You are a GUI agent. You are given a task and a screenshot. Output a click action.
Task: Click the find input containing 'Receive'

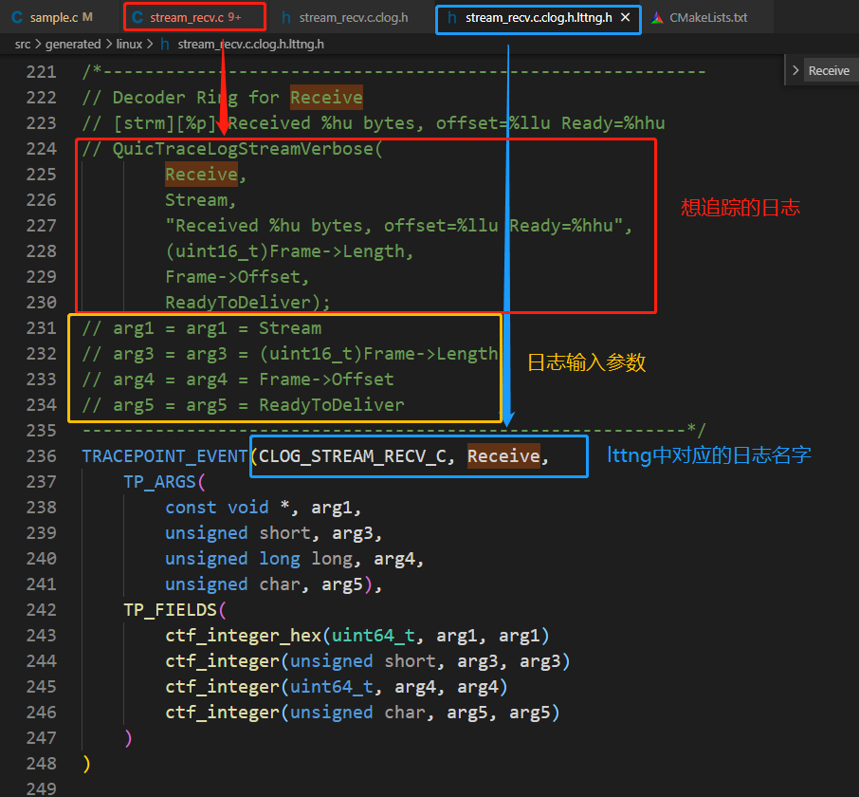[x=831, y=70]
